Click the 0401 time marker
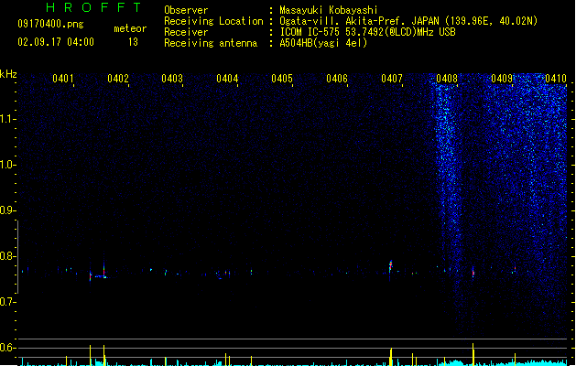The width and height of the screenshot is (576, 366). click(63, 79)
